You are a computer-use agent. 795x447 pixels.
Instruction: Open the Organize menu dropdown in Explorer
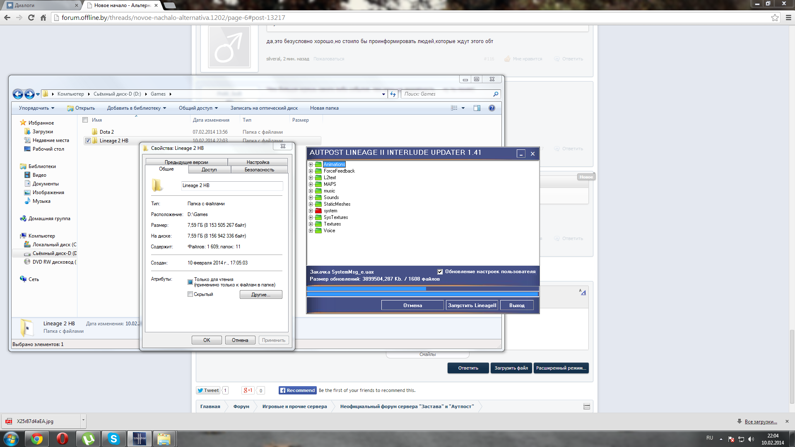(36, 108)
